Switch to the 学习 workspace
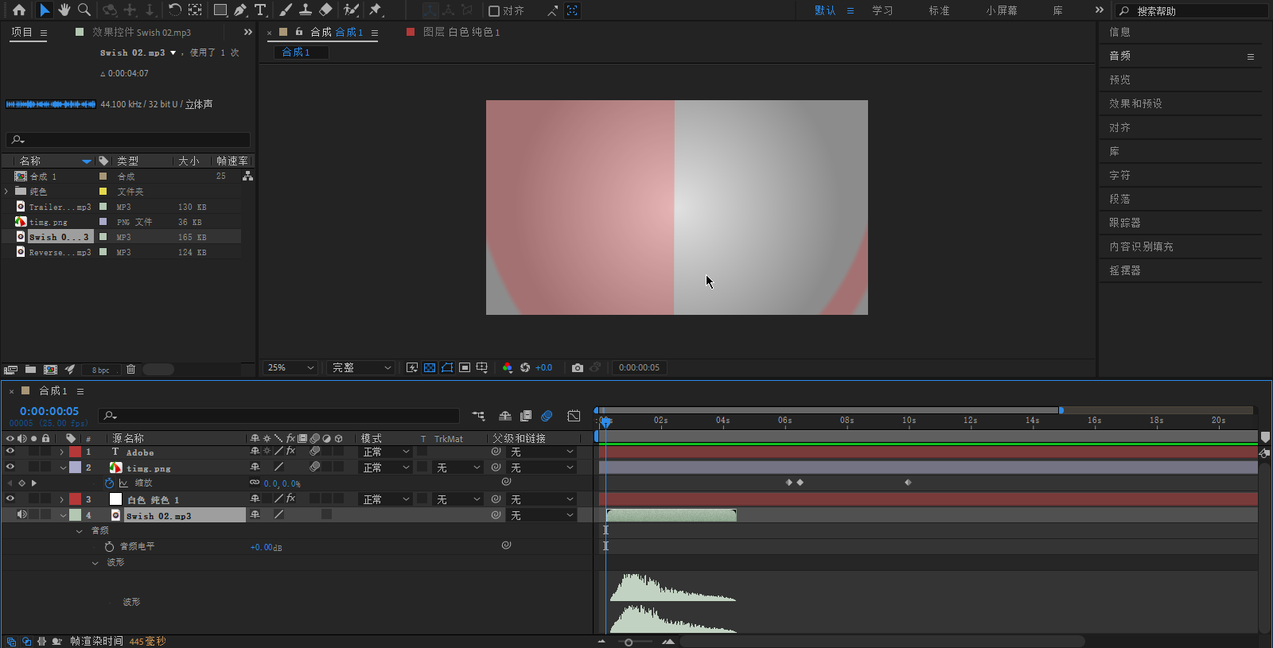Screen dimensions: 1273x648 coord(882,10)
